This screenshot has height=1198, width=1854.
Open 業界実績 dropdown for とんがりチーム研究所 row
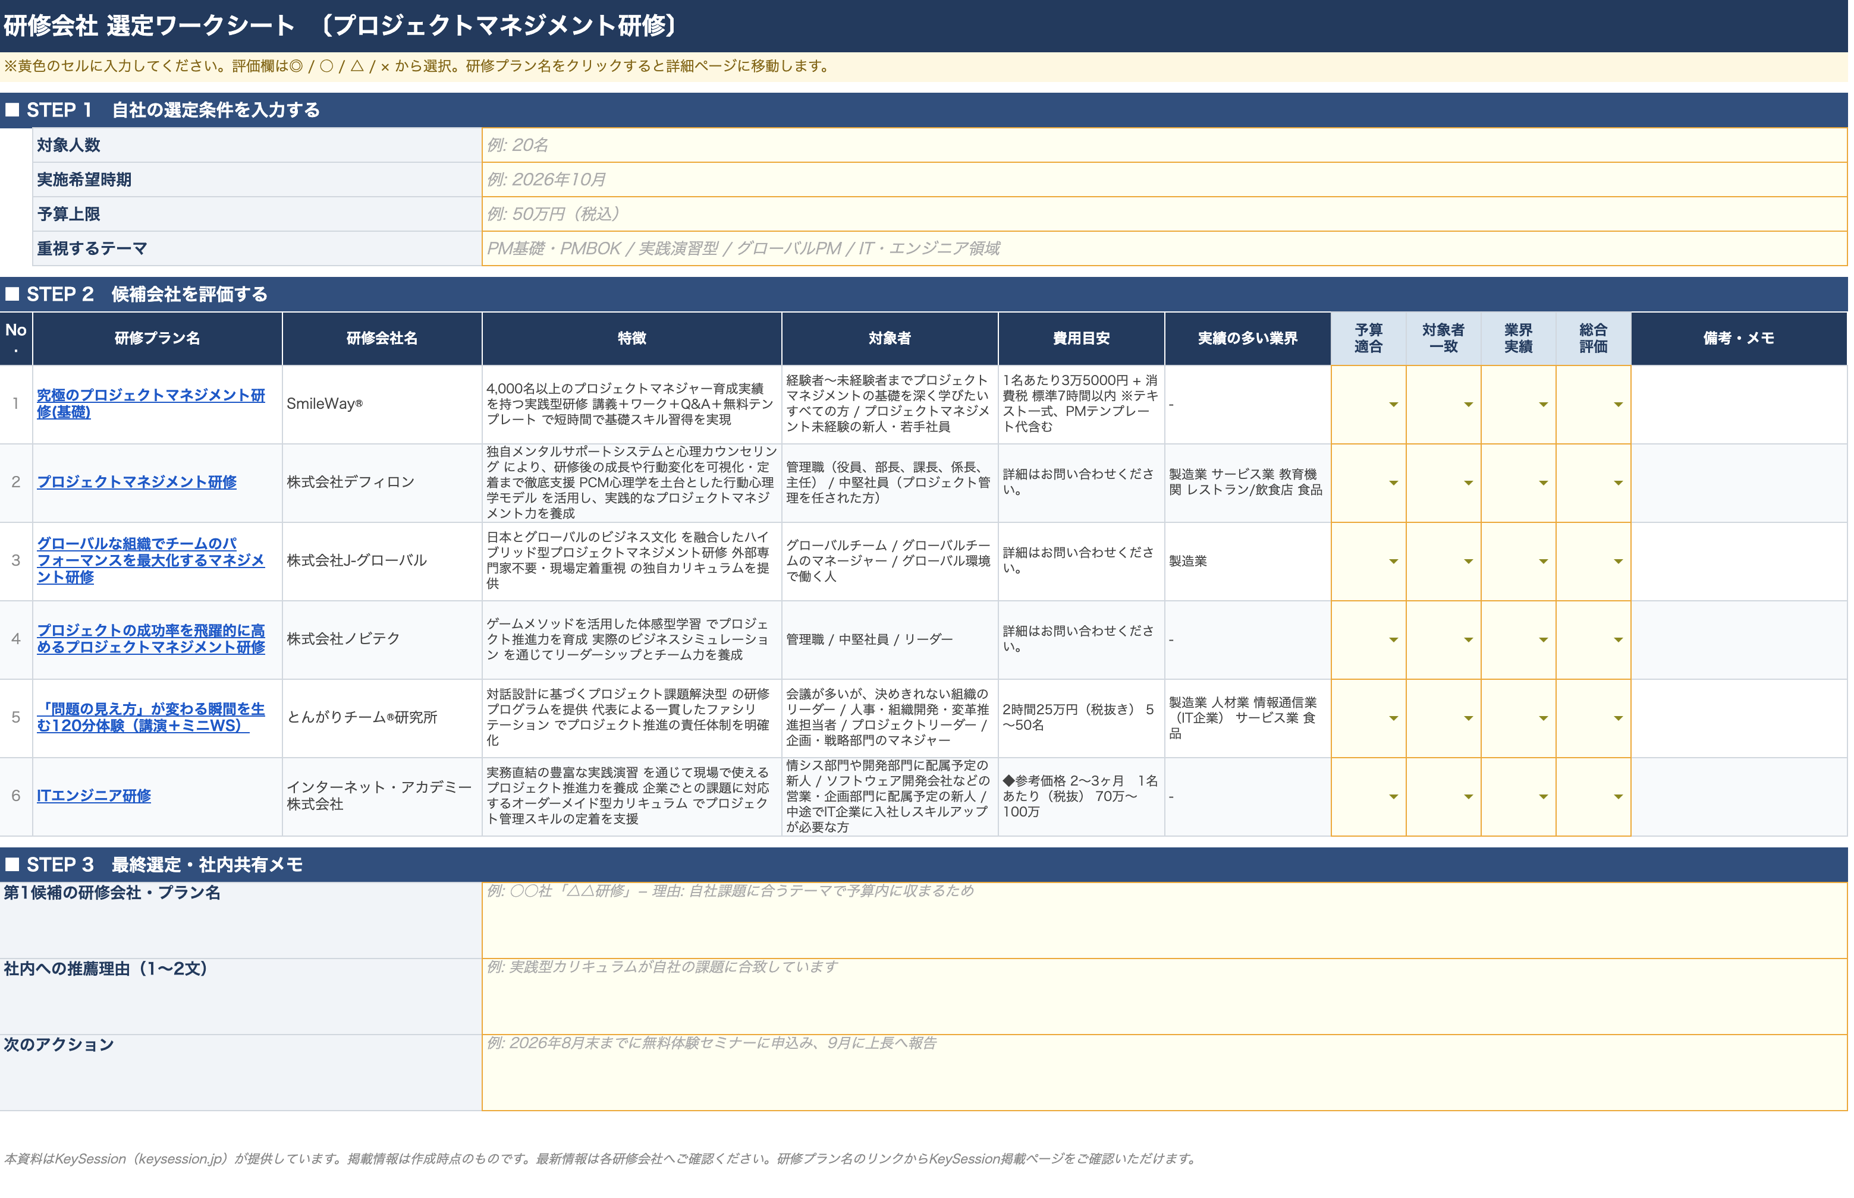point(1542,719)
